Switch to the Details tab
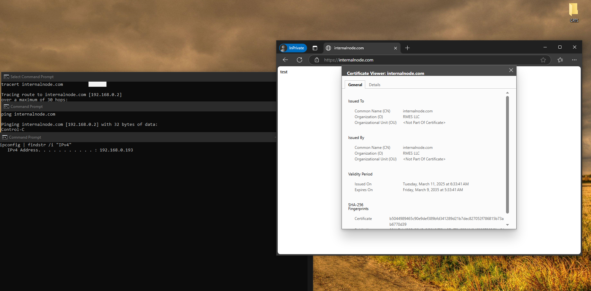The height and width of the screenshot is (291, 591). point(375,85)
